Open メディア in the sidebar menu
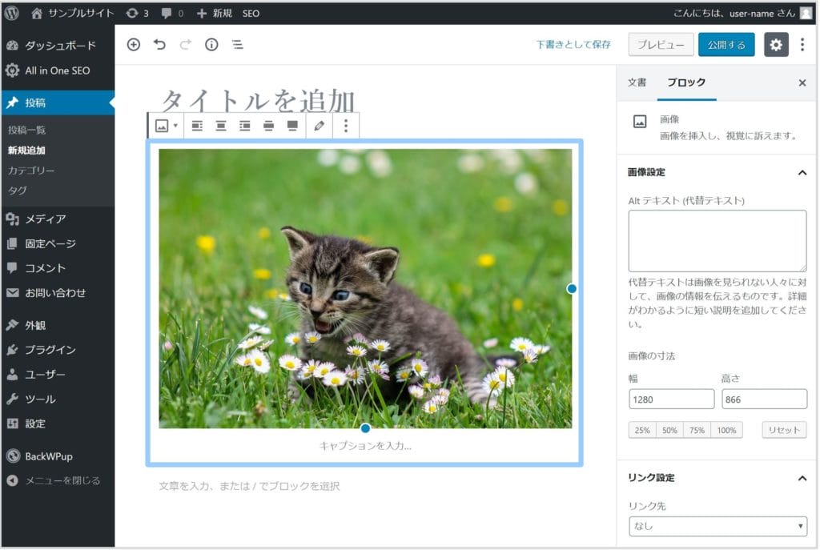This screenshot has height=550, width=820. tap(45, 219)
